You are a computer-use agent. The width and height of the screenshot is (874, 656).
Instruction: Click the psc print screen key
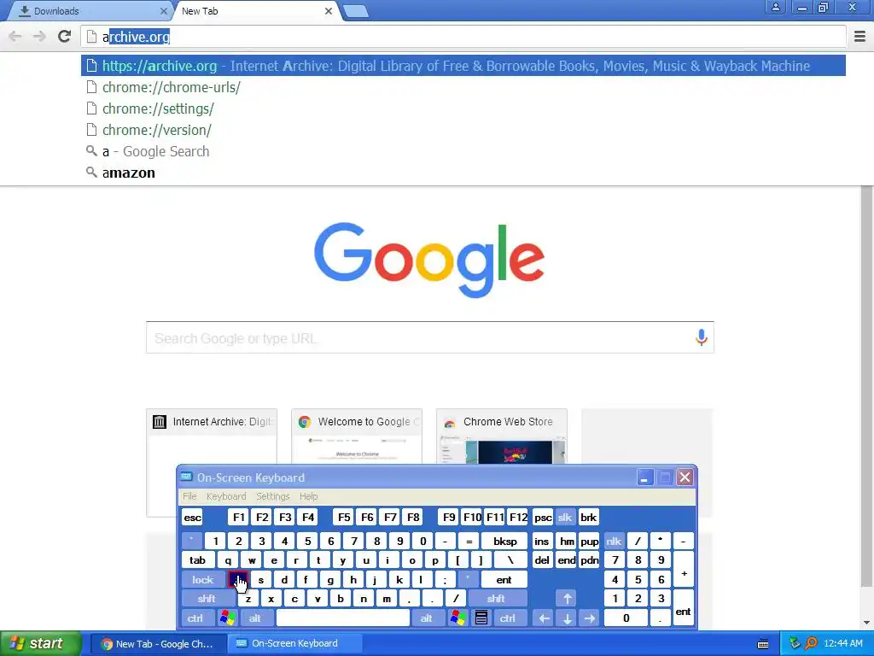(x=543, y=517)
